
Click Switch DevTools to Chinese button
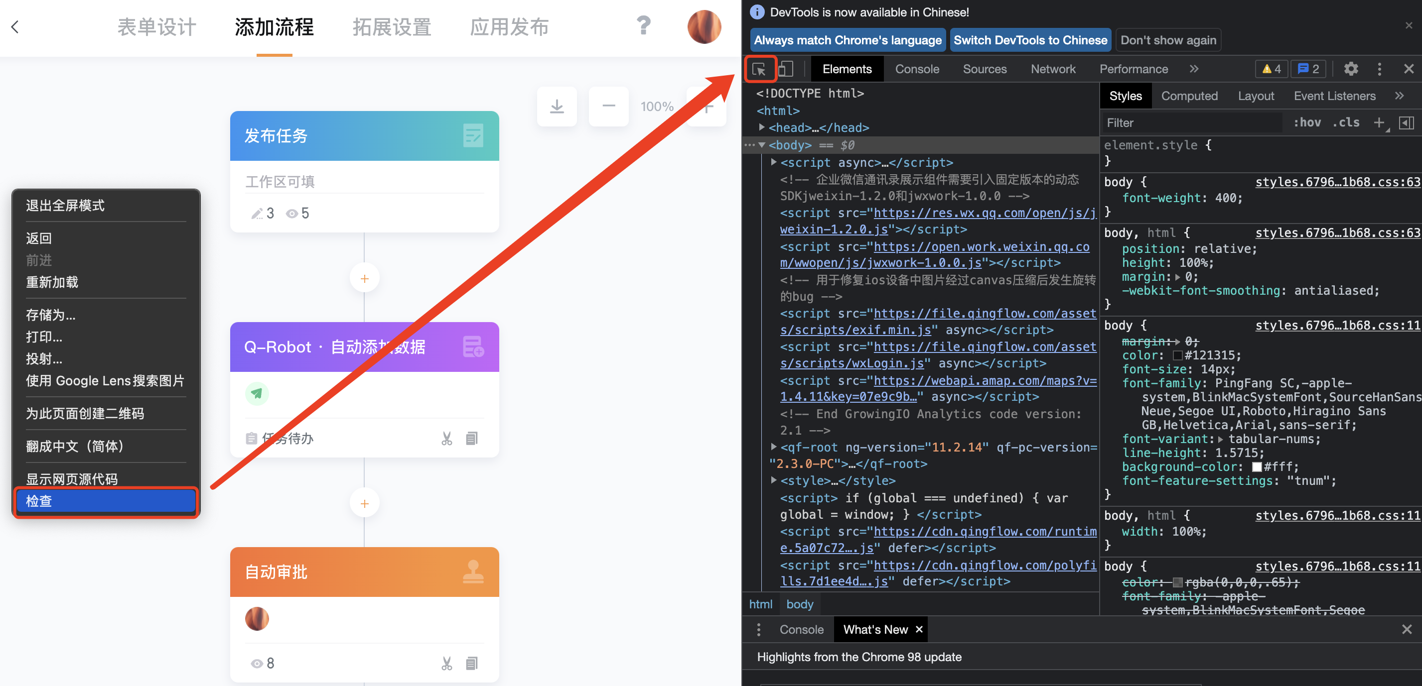1030,40
